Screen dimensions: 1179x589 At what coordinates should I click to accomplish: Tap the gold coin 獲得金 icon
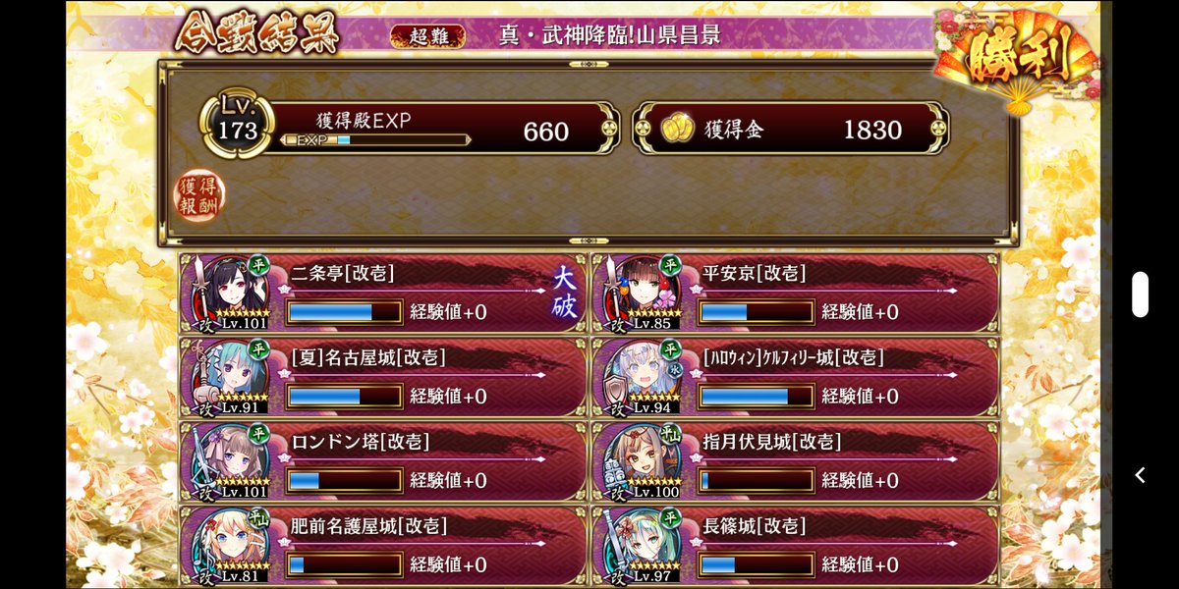[677, 130]
